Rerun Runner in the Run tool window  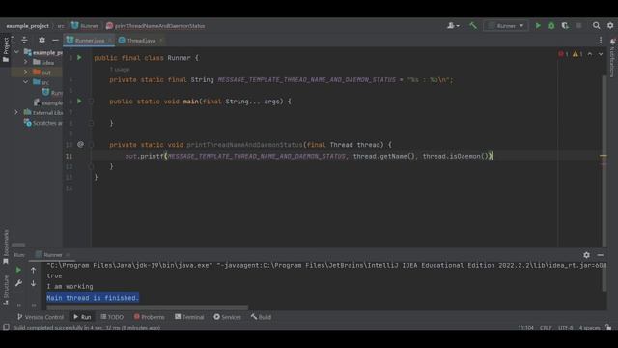tap(18, 271)
